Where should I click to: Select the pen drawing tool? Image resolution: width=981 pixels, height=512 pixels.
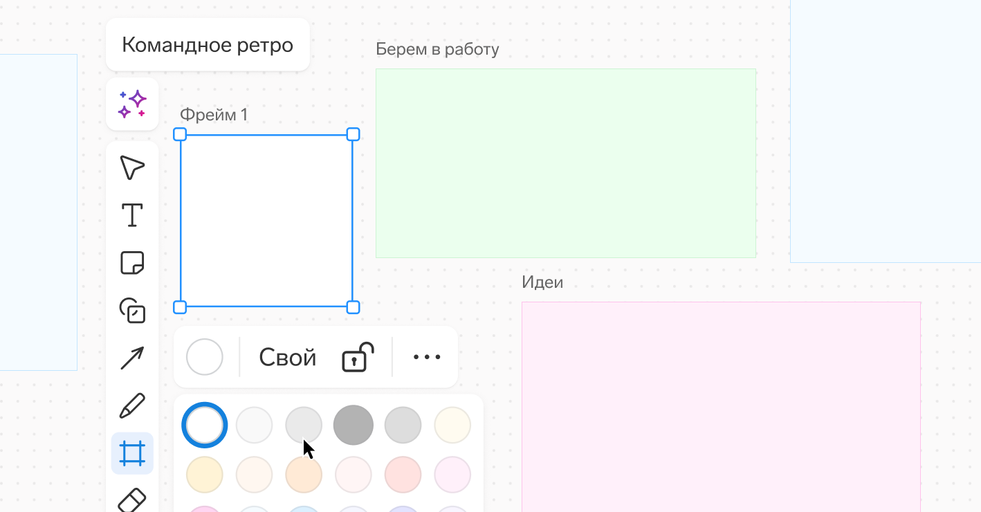[x=132, y=406]
